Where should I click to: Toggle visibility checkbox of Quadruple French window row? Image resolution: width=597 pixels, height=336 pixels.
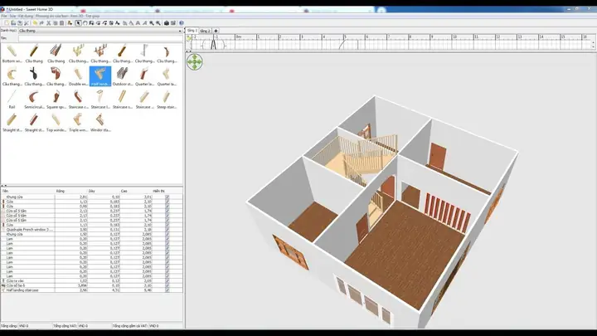tap(167, 229)
